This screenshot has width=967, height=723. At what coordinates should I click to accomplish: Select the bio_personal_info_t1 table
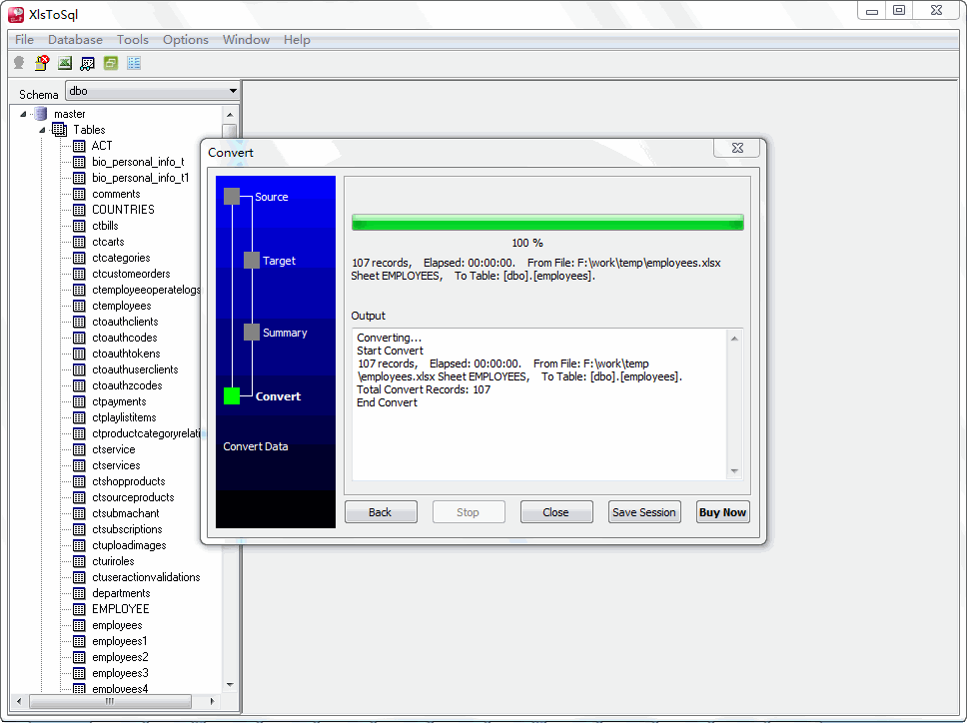click(x=141, y=178)
